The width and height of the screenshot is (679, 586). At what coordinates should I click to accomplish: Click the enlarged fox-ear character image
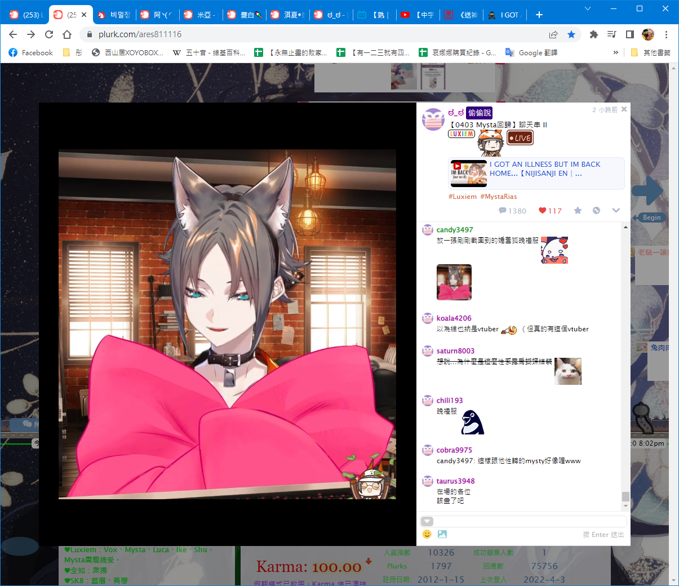(x=227, y=324)
